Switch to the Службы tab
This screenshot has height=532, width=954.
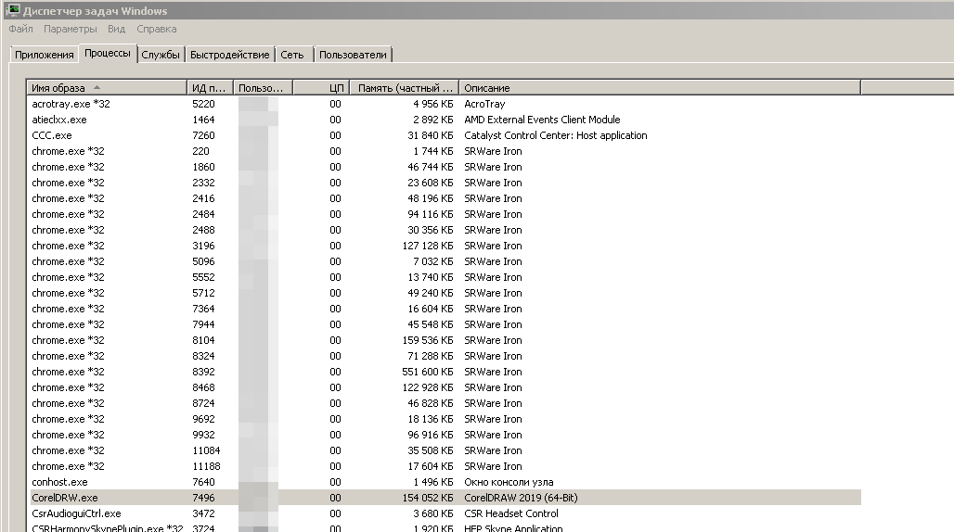coord(161,55)
